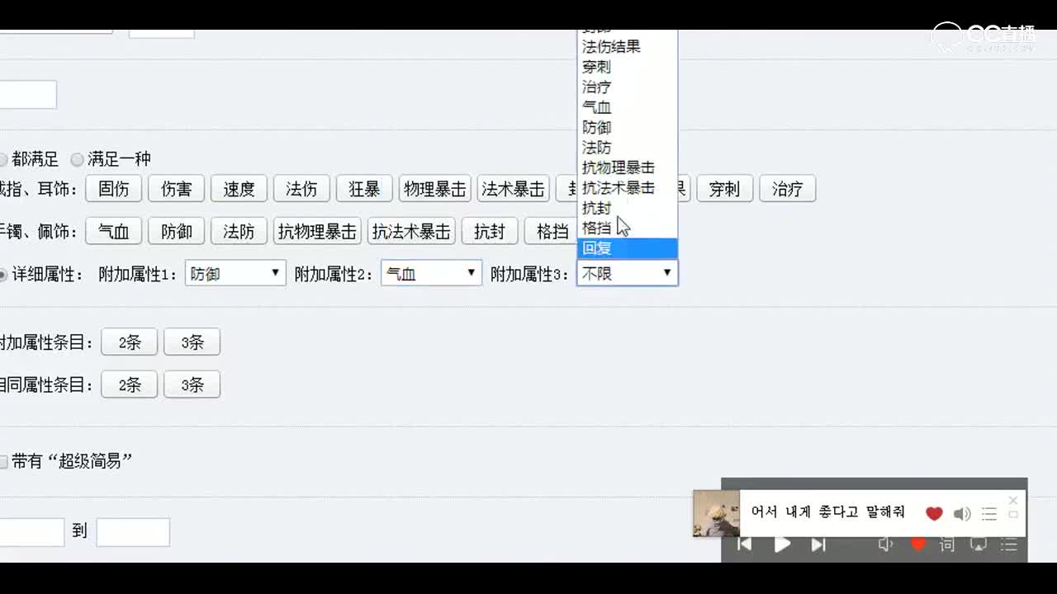This screenshot has height=594, width=1057.
Task: Open the playlist icon at the player's right end
Action: point(1009,544)
